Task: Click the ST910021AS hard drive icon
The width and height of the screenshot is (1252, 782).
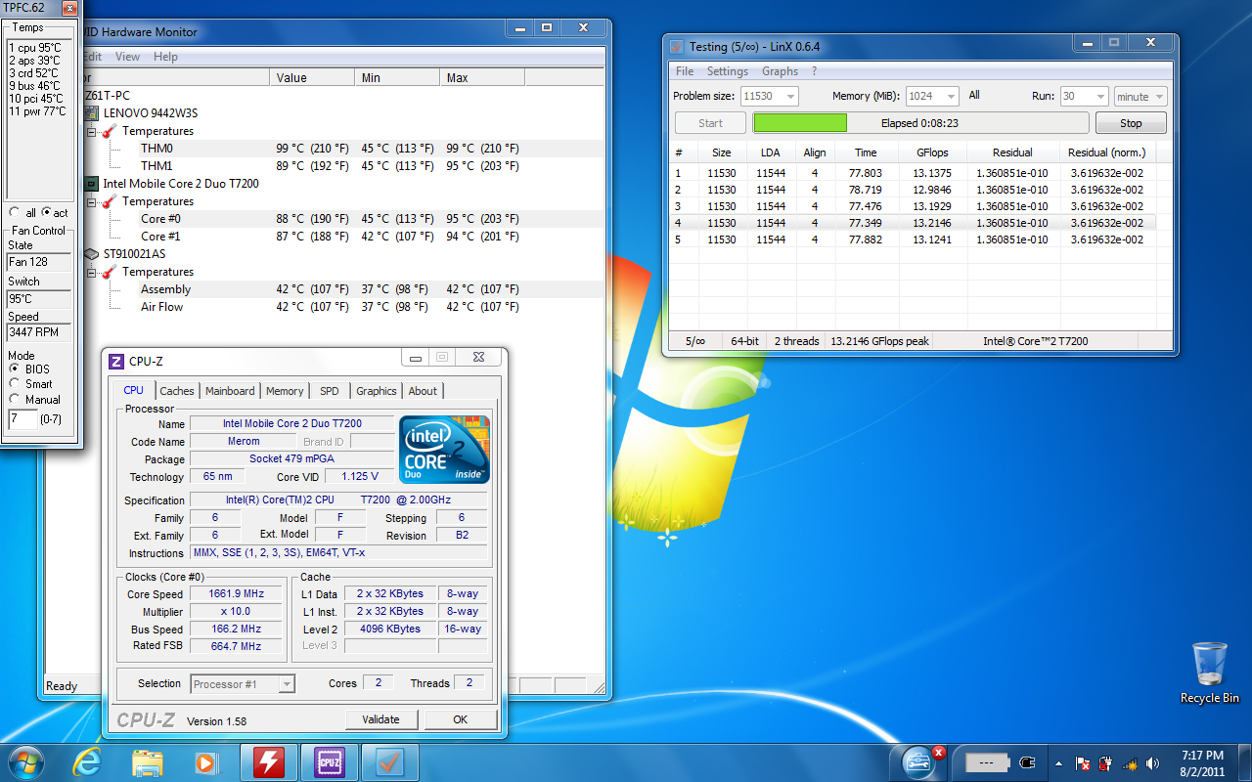Action: pyautogui.click(x=92, y=254)
